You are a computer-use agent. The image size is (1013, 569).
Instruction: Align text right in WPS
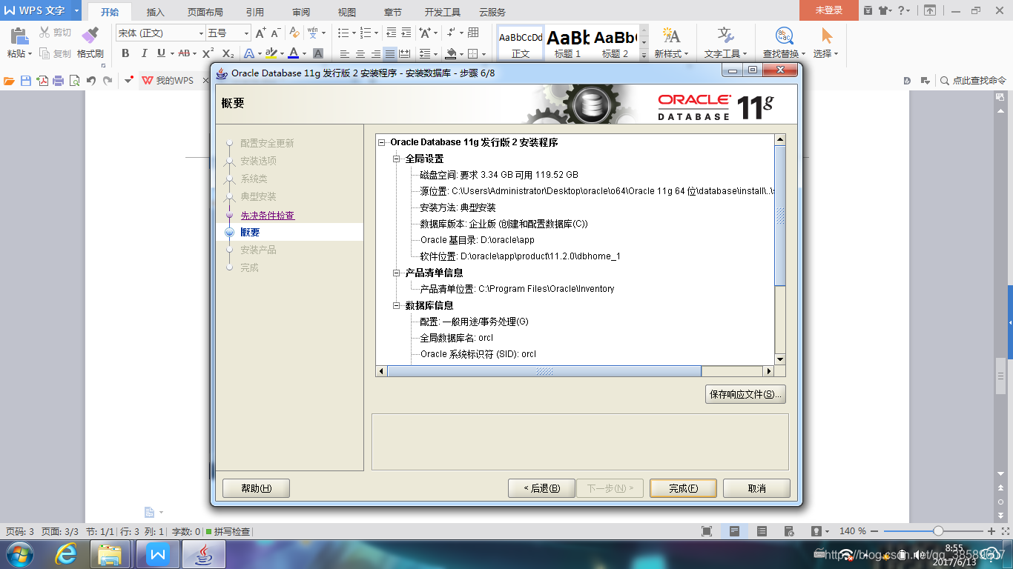375,54
